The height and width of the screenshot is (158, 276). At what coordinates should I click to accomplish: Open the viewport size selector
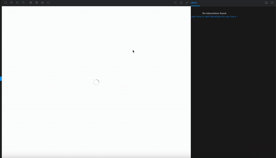pyautogui.click(x=37, y=3)
